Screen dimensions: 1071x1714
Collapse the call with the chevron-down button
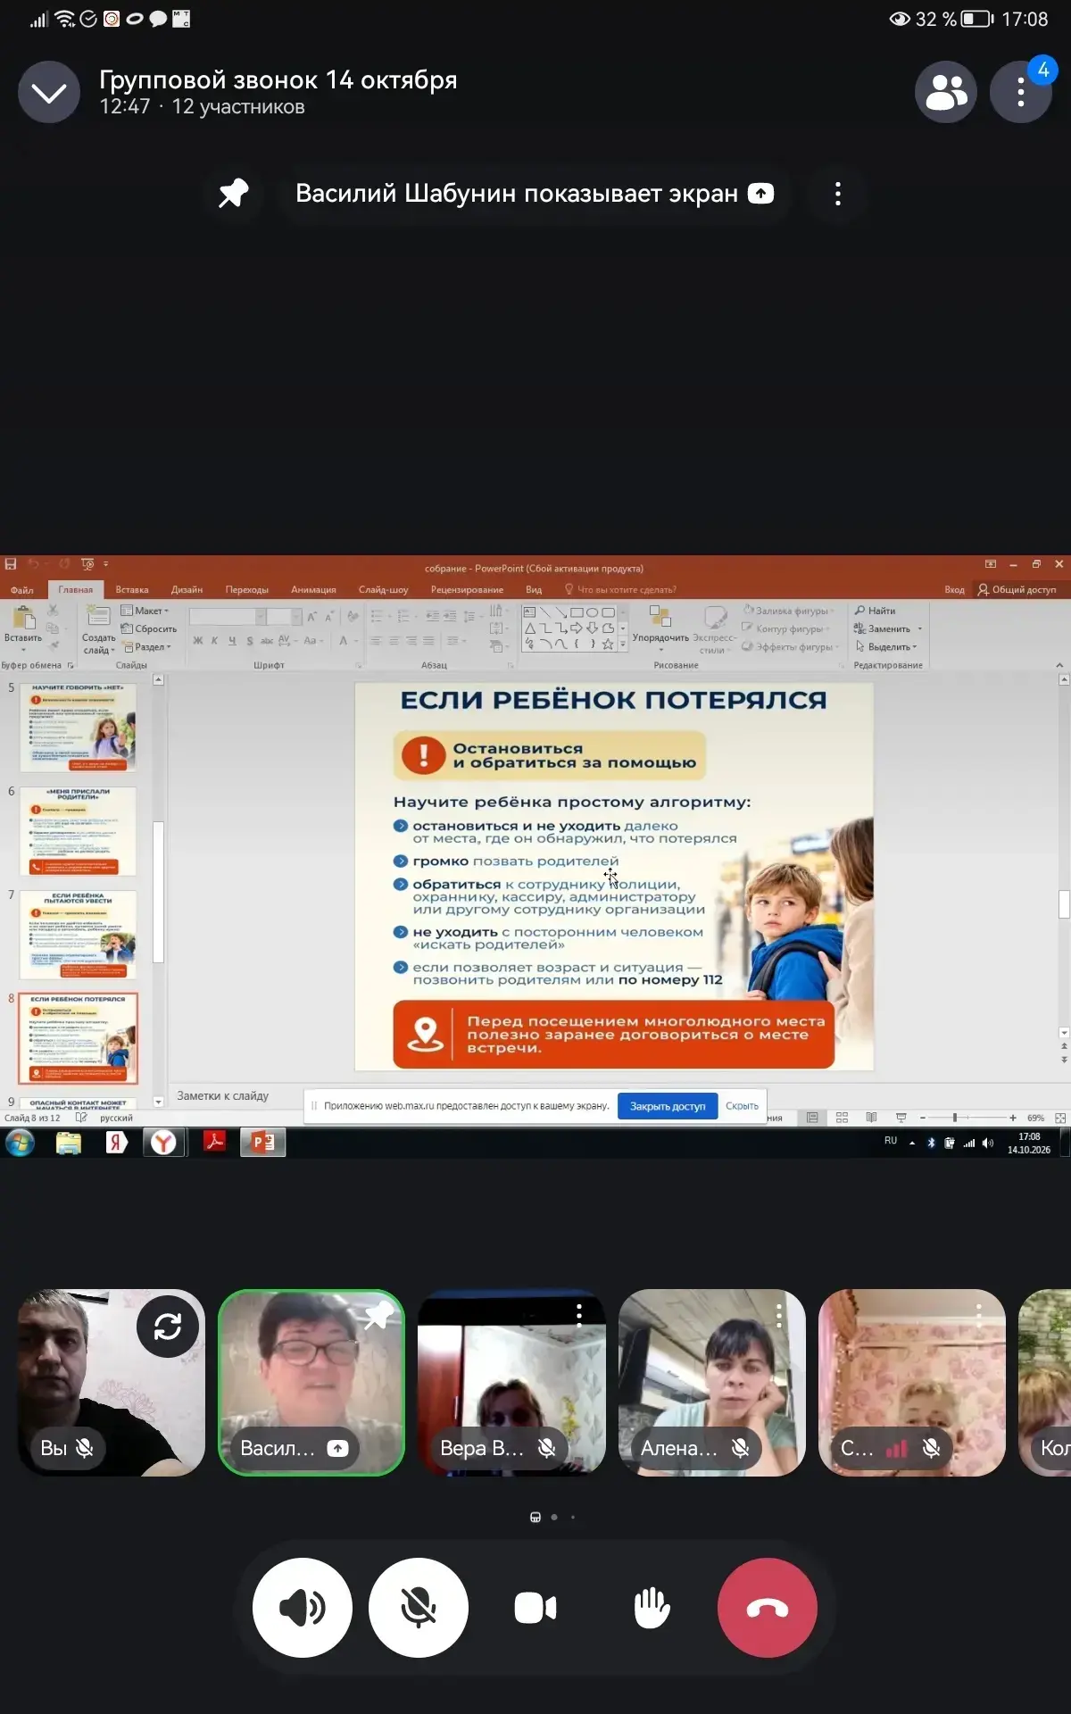pyautogui.click(x=49, y=92)
